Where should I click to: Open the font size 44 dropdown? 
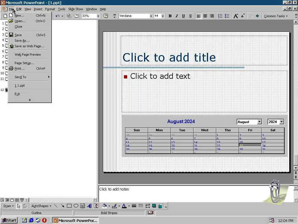(x=163, y=16)
